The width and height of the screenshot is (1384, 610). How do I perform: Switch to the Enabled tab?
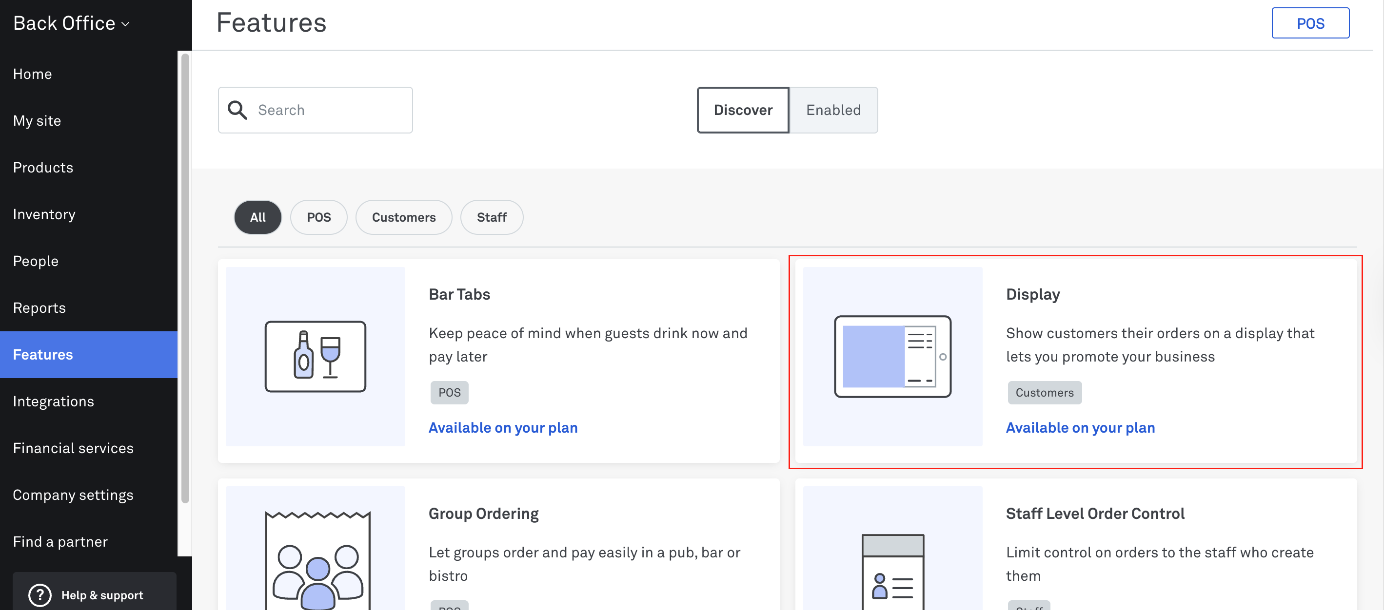tap(833, 110)
